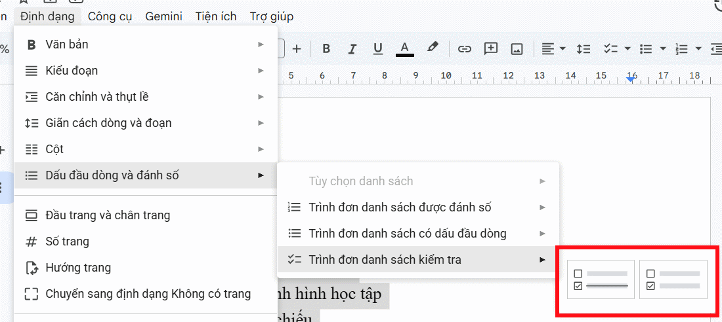Choose Chuyển sang định dạng Không có trang
This screenshot has width=722, height=322.
(x=146, y=294)
